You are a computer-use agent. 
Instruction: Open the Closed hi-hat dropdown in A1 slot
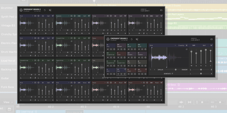tap(63, 38)
